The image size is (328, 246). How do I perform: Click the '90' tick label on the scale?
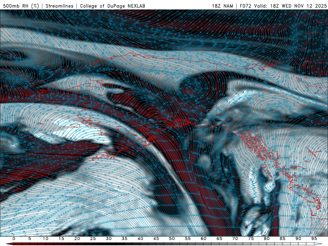pos(298,239)
